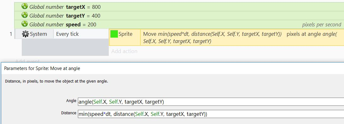This screenshot has height=124, width=344.
Task: Click the 'Add action' link
Action: 125,51
